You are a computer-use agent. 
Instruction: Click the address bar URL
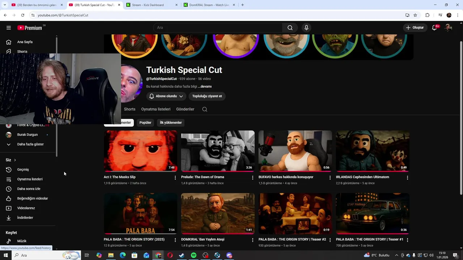click(63, 15)
